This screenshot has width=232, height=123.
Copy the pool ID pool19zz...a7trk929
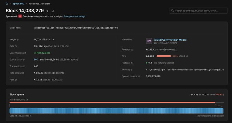[x=176, y=43]
